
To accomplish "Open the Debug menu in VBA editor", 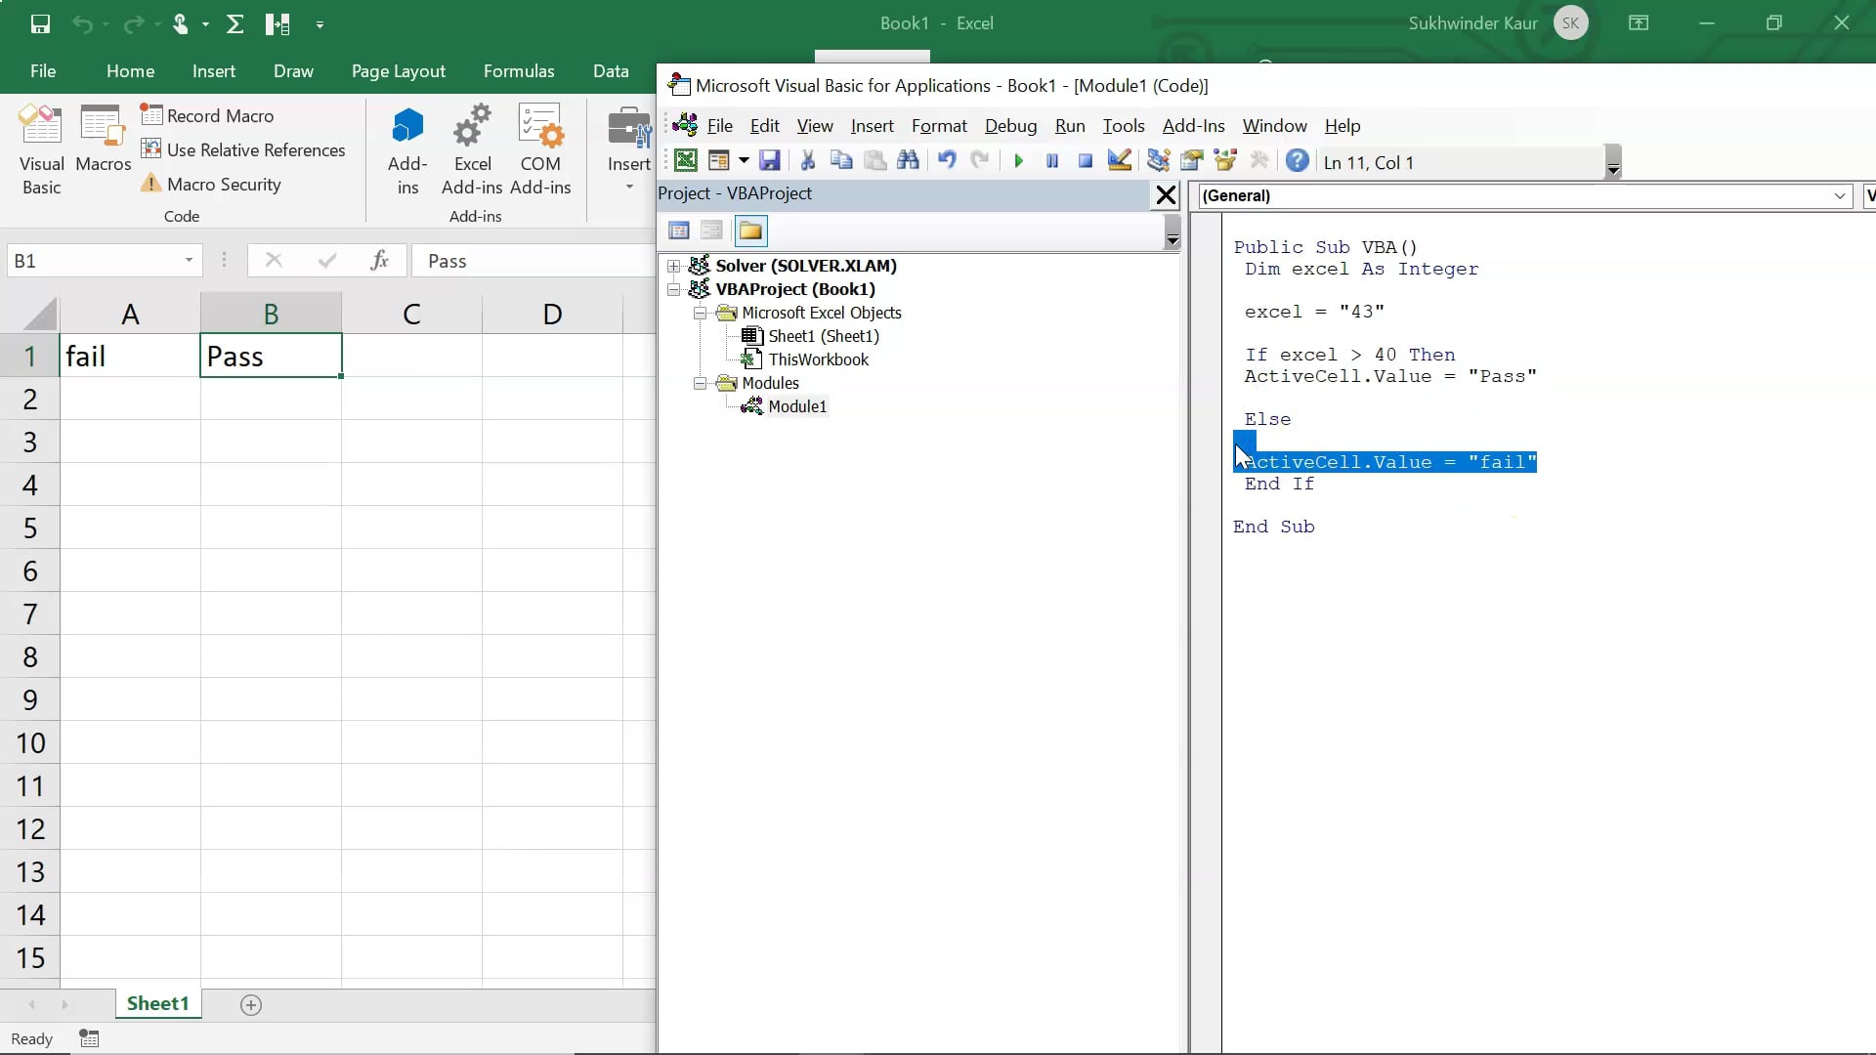I will pos(1010,126).
